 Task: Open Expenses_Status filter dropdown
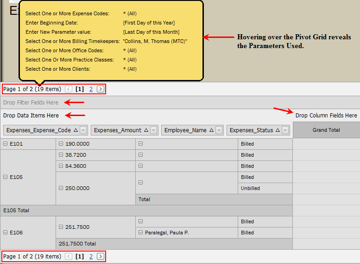(285, 130)
